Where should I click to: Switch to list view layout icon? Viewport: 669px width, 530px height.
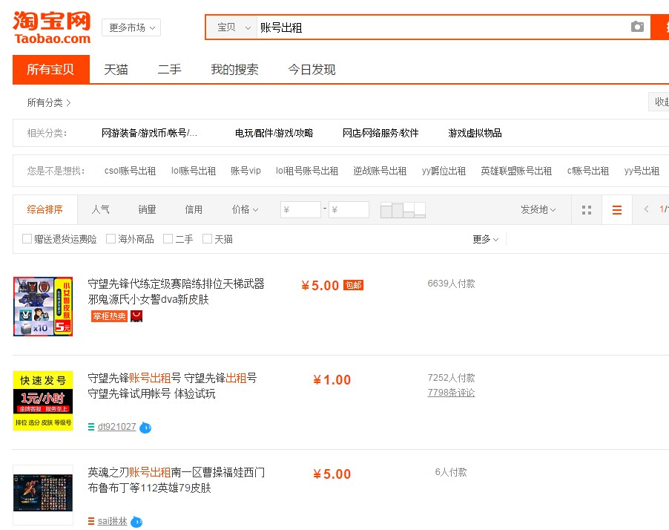[x=617, y=209]
